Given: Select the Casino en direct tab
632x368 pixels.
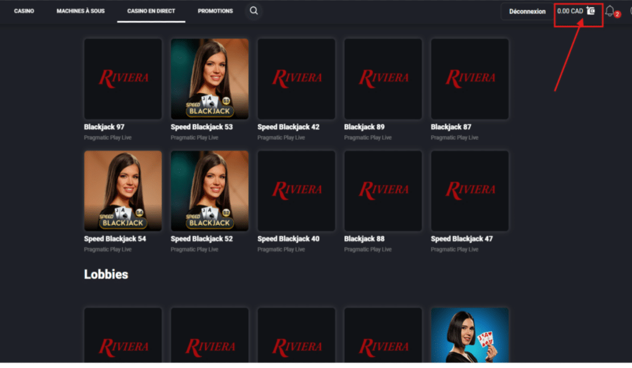Looking at the screenshot, I should (151, 11).
